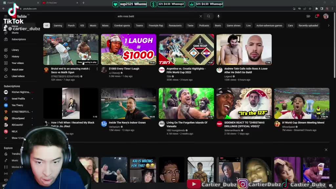
Task: Open the SidemenReacts channel avatar
Action: point(220,124)
